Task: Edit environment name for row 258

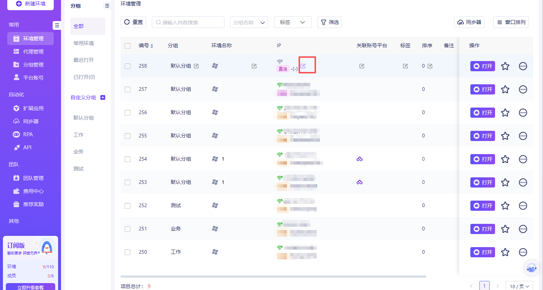Action: (x=254, y=66)
